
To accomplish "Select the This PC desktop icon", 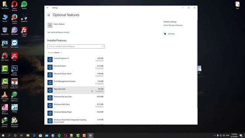I will tap(5, 18).
